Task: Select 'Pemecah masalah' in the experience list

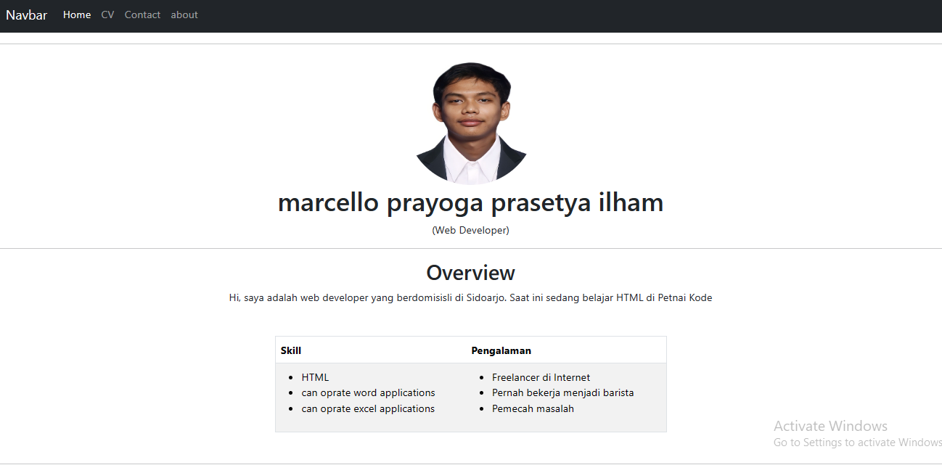Action: [533, 408]
